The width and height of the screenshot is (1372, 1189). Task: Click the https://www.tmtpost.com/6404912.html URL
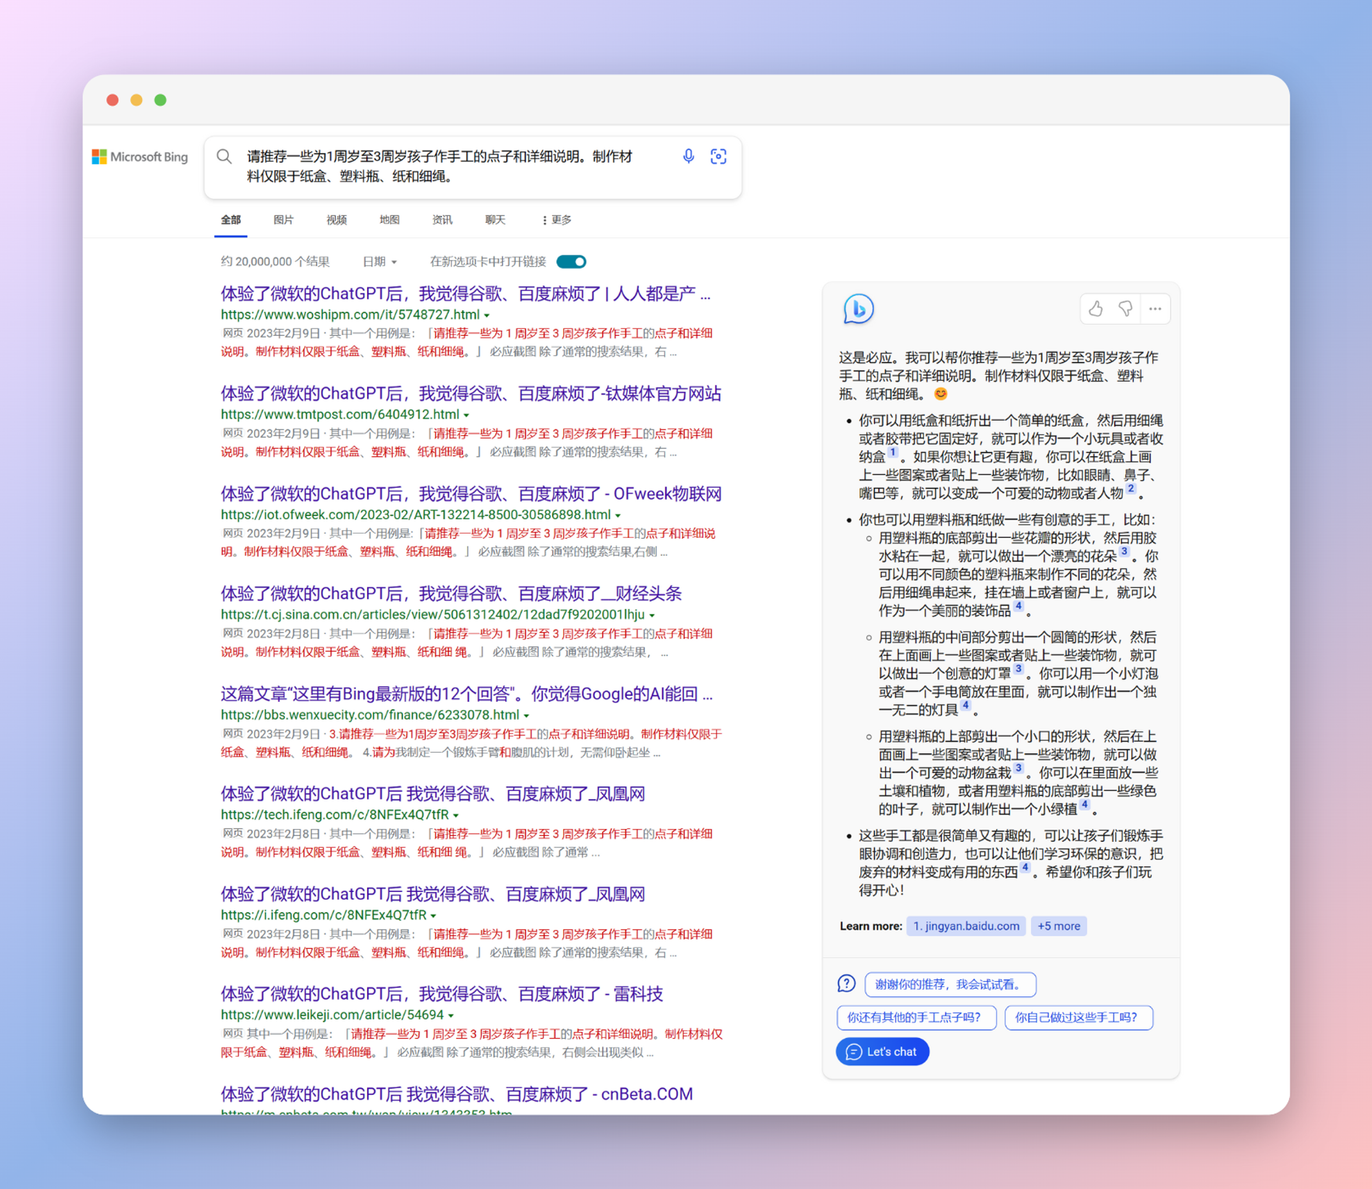tap(340, 414)
